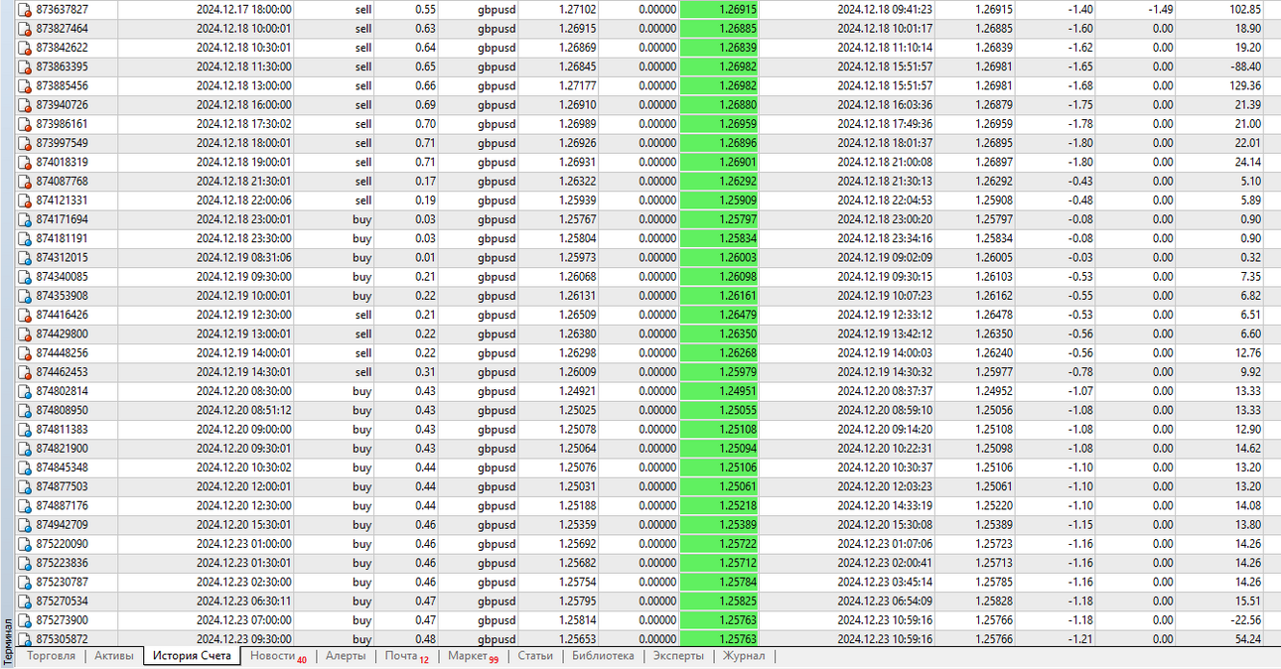Open the Активы tab

coord(114,656)
